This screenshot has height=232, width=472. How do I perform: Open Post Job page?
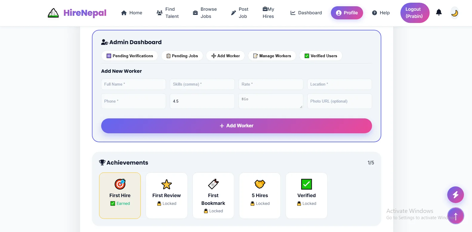coord(240,13)
